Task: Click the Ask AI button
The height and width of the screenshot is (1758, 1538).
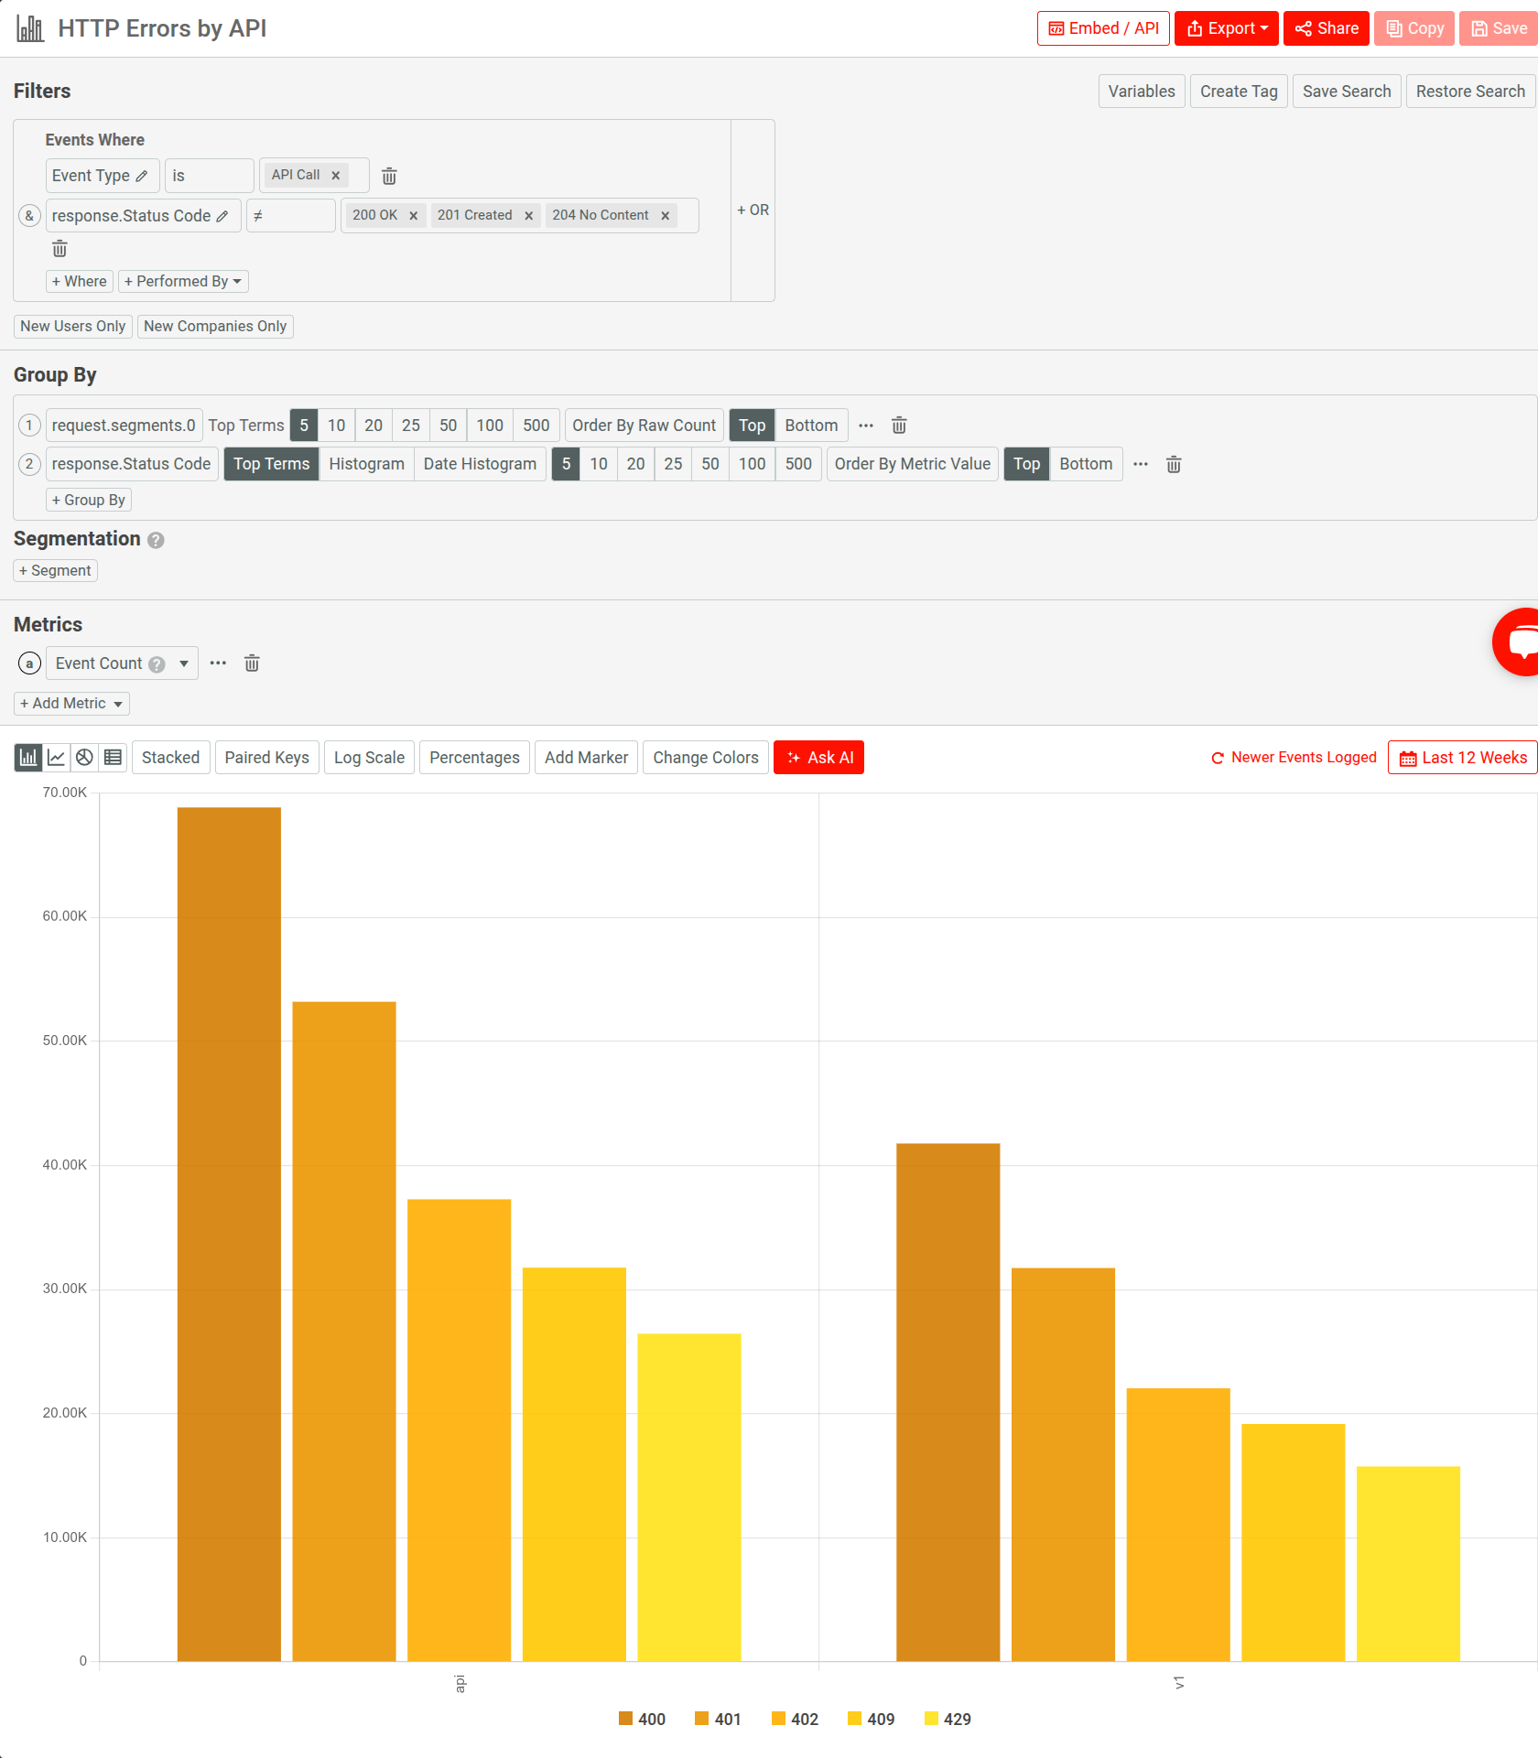Action: coord(818,757)
